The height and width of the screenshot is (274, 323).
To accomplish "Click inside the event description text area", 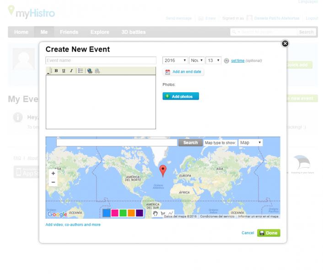I will (x=101, y=102).
